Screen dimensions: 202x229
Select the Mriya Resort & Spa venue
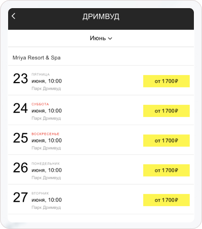pyautogui.click(x=36, y=58)
